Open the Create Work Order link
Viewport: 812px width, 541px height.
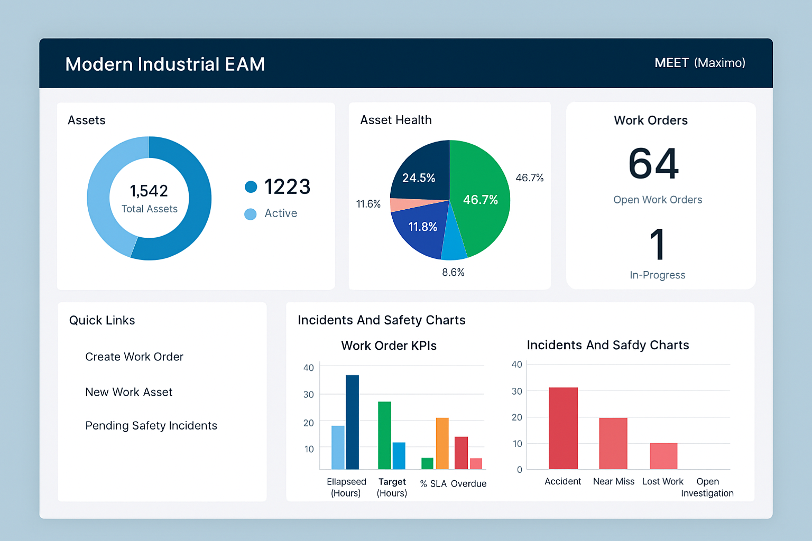(134, 357)
